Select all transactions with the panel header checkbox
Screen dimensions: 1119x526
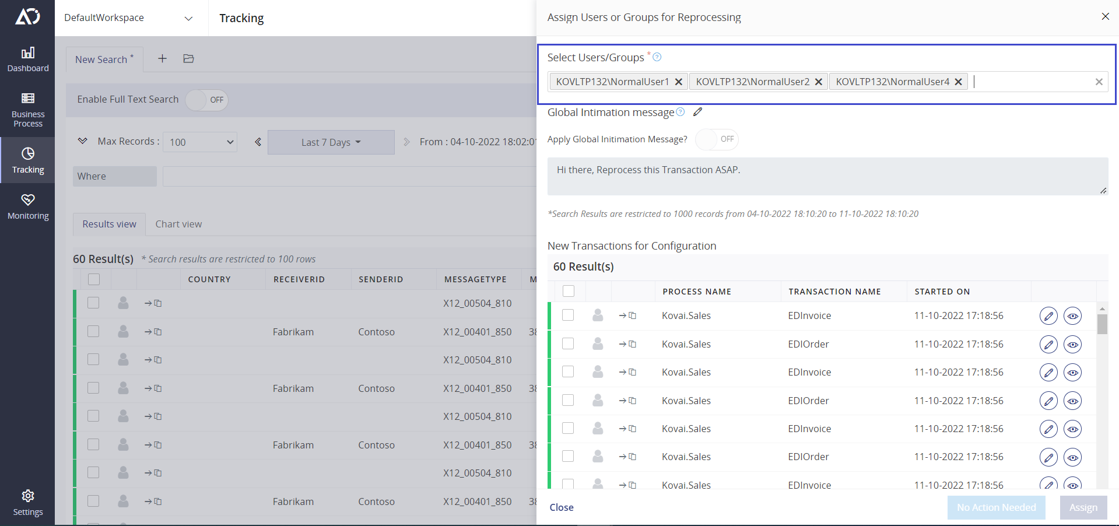pos(569,291)
